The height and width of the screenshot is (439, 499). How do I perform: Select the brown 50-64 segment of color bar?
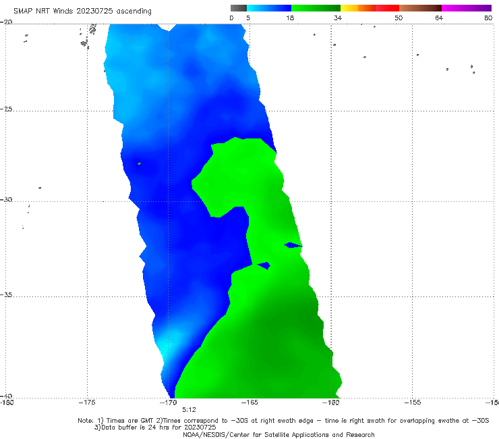(x=420, y=8)
